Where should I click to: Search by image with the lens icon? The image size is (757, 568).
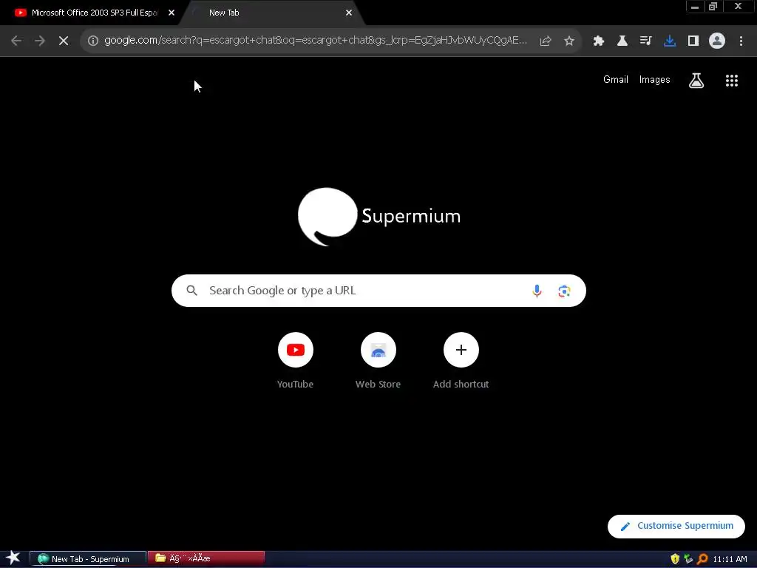(564, 291)
